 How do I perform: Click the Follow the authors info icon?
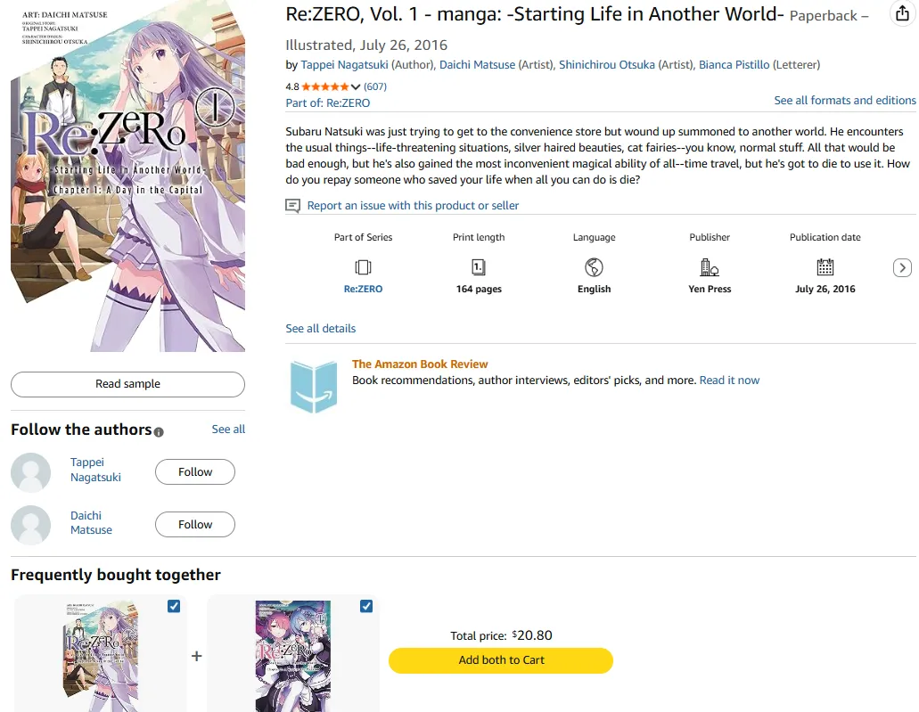(x=159, y=432)
